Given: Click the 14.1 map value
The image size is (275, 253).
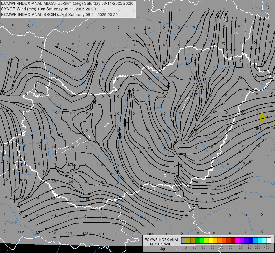Looking at the screenshot, I should [53, 216].
